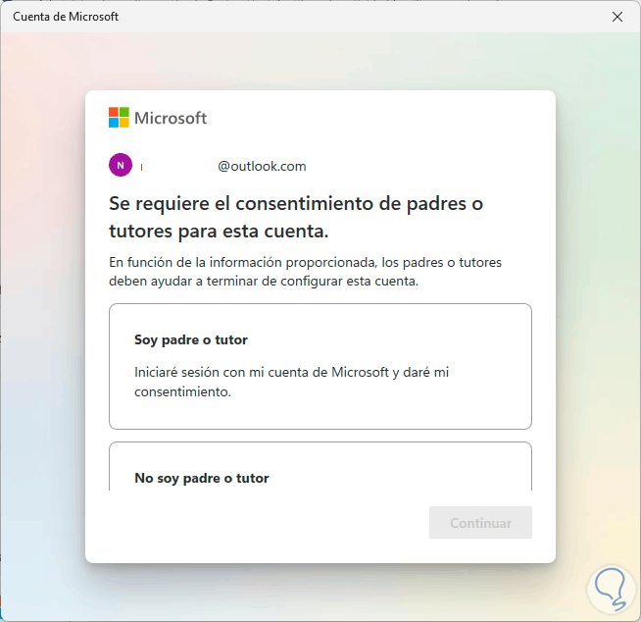641x622 pixels.
Task: Click the purple N account avatar
Action: click(x=121, y=165)
